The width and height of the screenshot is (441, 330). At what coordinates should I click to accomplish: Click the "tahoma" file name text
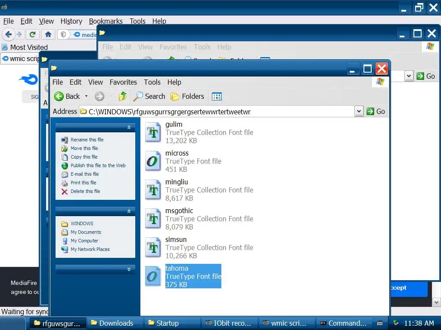click(x=177, y=268)
